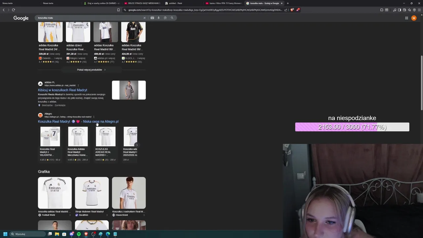
Task: Click the page vertical scrollbar
Action: [421, 83]
